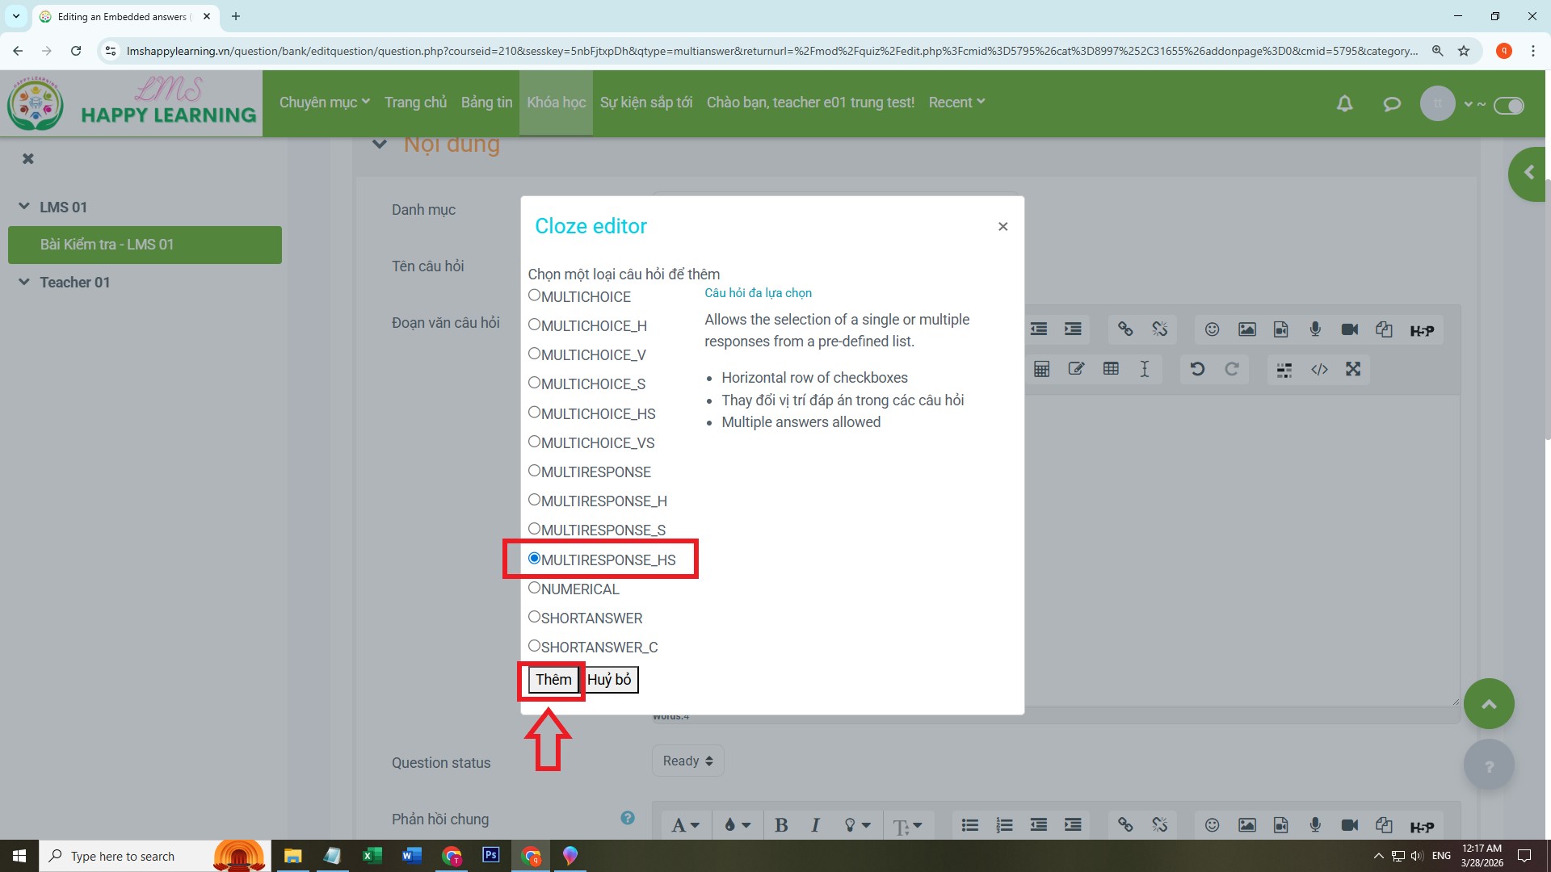Click the H5P icon in the editor toolbar
Screen dimensions: 1551x872
1422,330
